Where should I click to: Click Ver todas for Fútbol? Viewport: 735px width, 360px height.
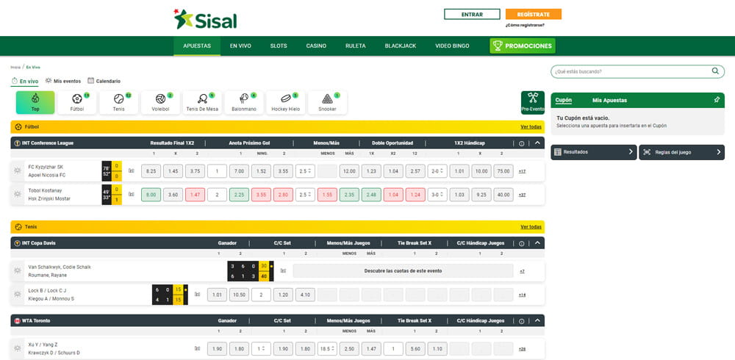(531, 127)
